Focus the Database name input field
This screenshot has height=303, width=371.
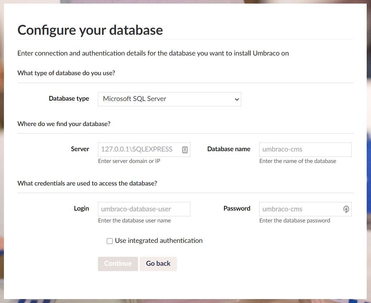305,149
